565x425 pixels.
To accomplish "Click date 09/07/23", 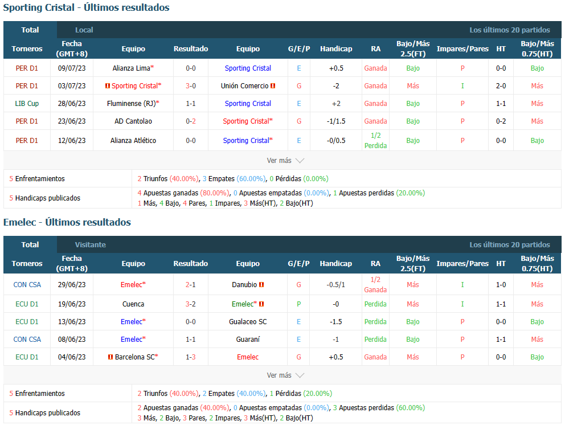I will (x=72, y=68).
